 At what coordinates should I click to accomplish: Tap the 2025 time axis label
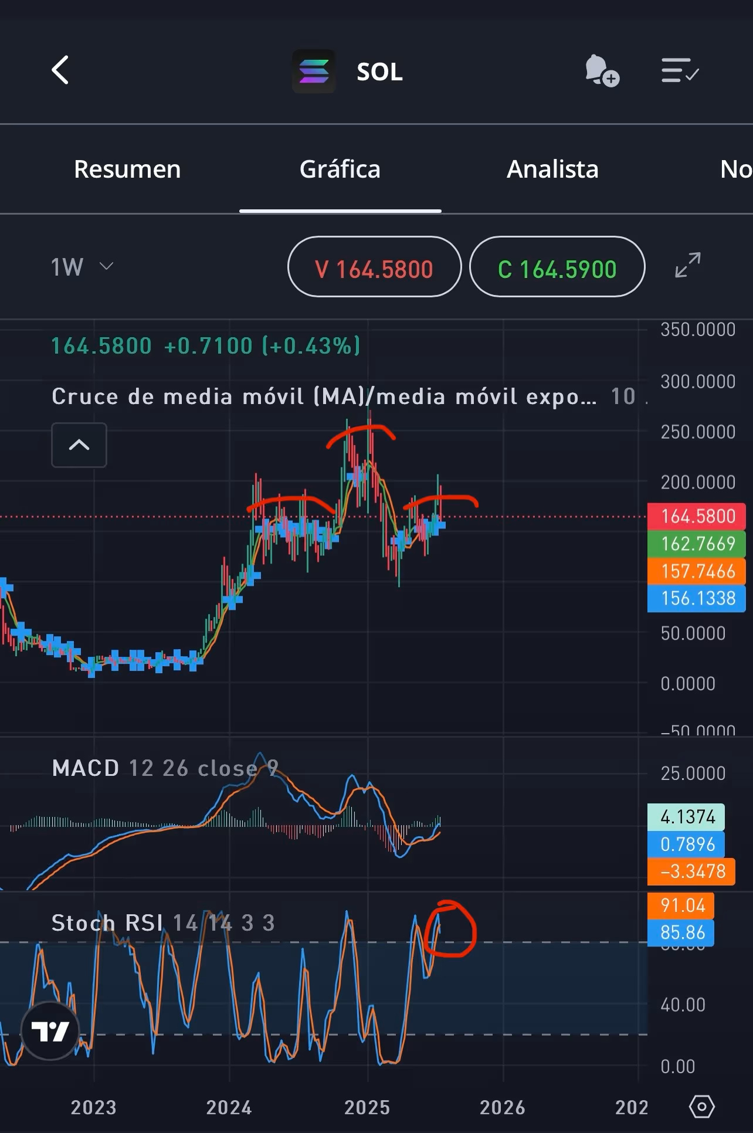tap(367, 1107)
